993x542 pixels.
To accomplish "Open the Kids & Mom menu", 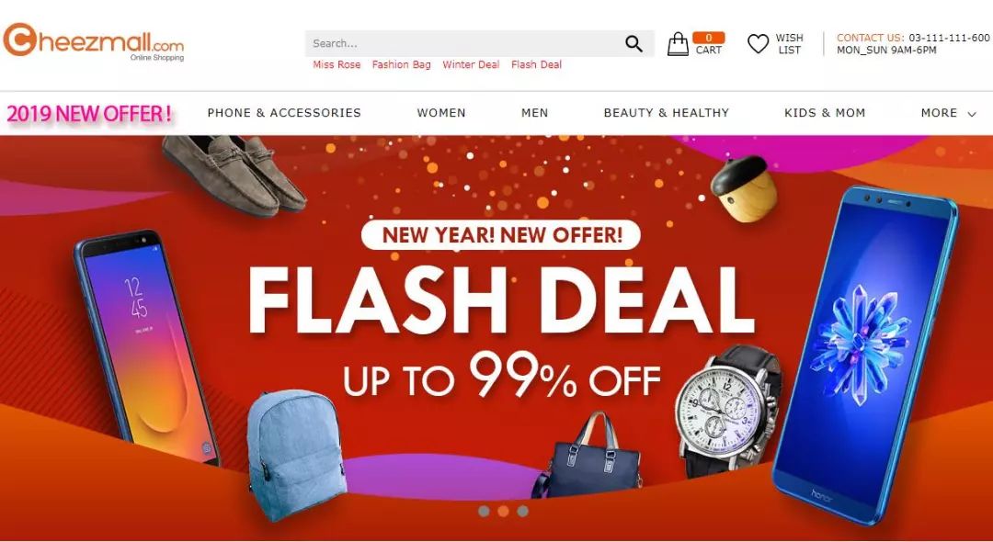I will point(825,113).
